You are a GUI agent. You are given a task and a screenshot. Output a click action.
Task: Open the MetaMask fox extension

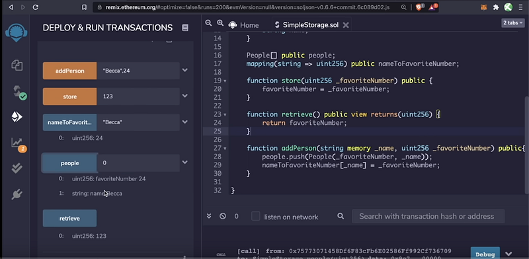click(484, 7)
